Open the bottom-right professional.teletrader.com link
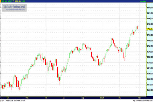This screenshot has height=102, width=153. 143,100
